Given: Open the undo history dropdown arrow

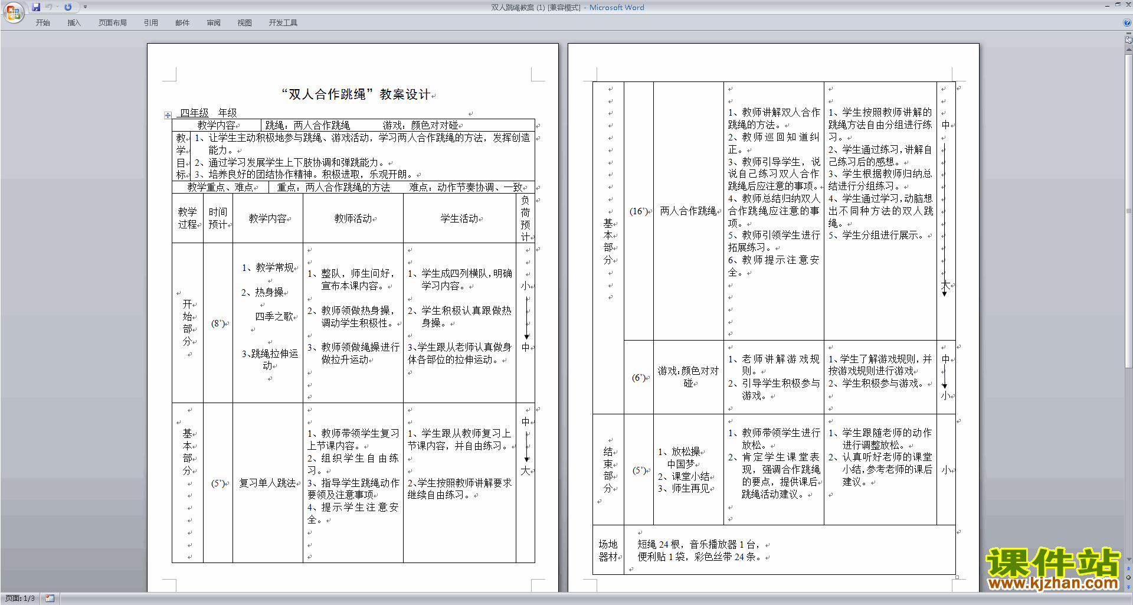Looking at the screenshot, I should 57,7.
